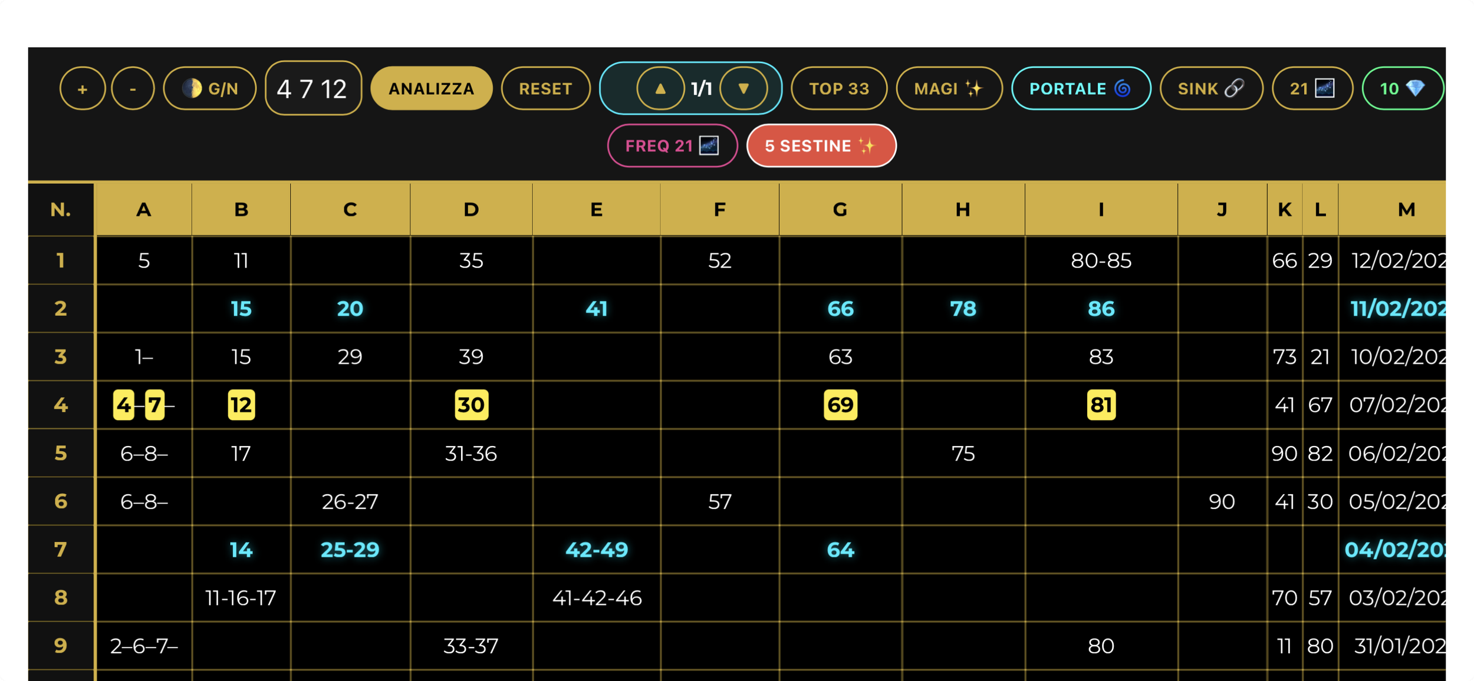Click highlighted yellow cell 69
This screenshot has height=681, width=1474.
[840, 405]
